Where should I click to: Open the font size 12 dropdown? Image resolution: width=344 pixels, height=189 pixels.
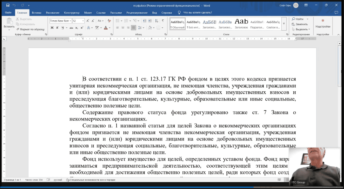click(83, 21)
